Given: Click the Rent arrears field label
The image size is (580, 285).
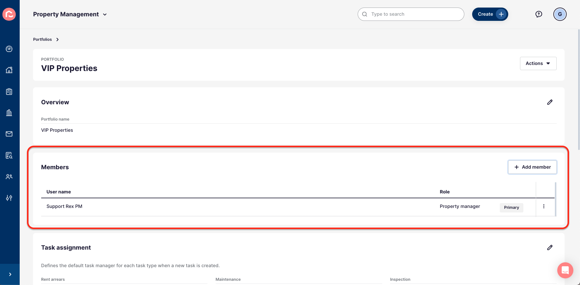Looking at the screenshot, I should point(53,280).
